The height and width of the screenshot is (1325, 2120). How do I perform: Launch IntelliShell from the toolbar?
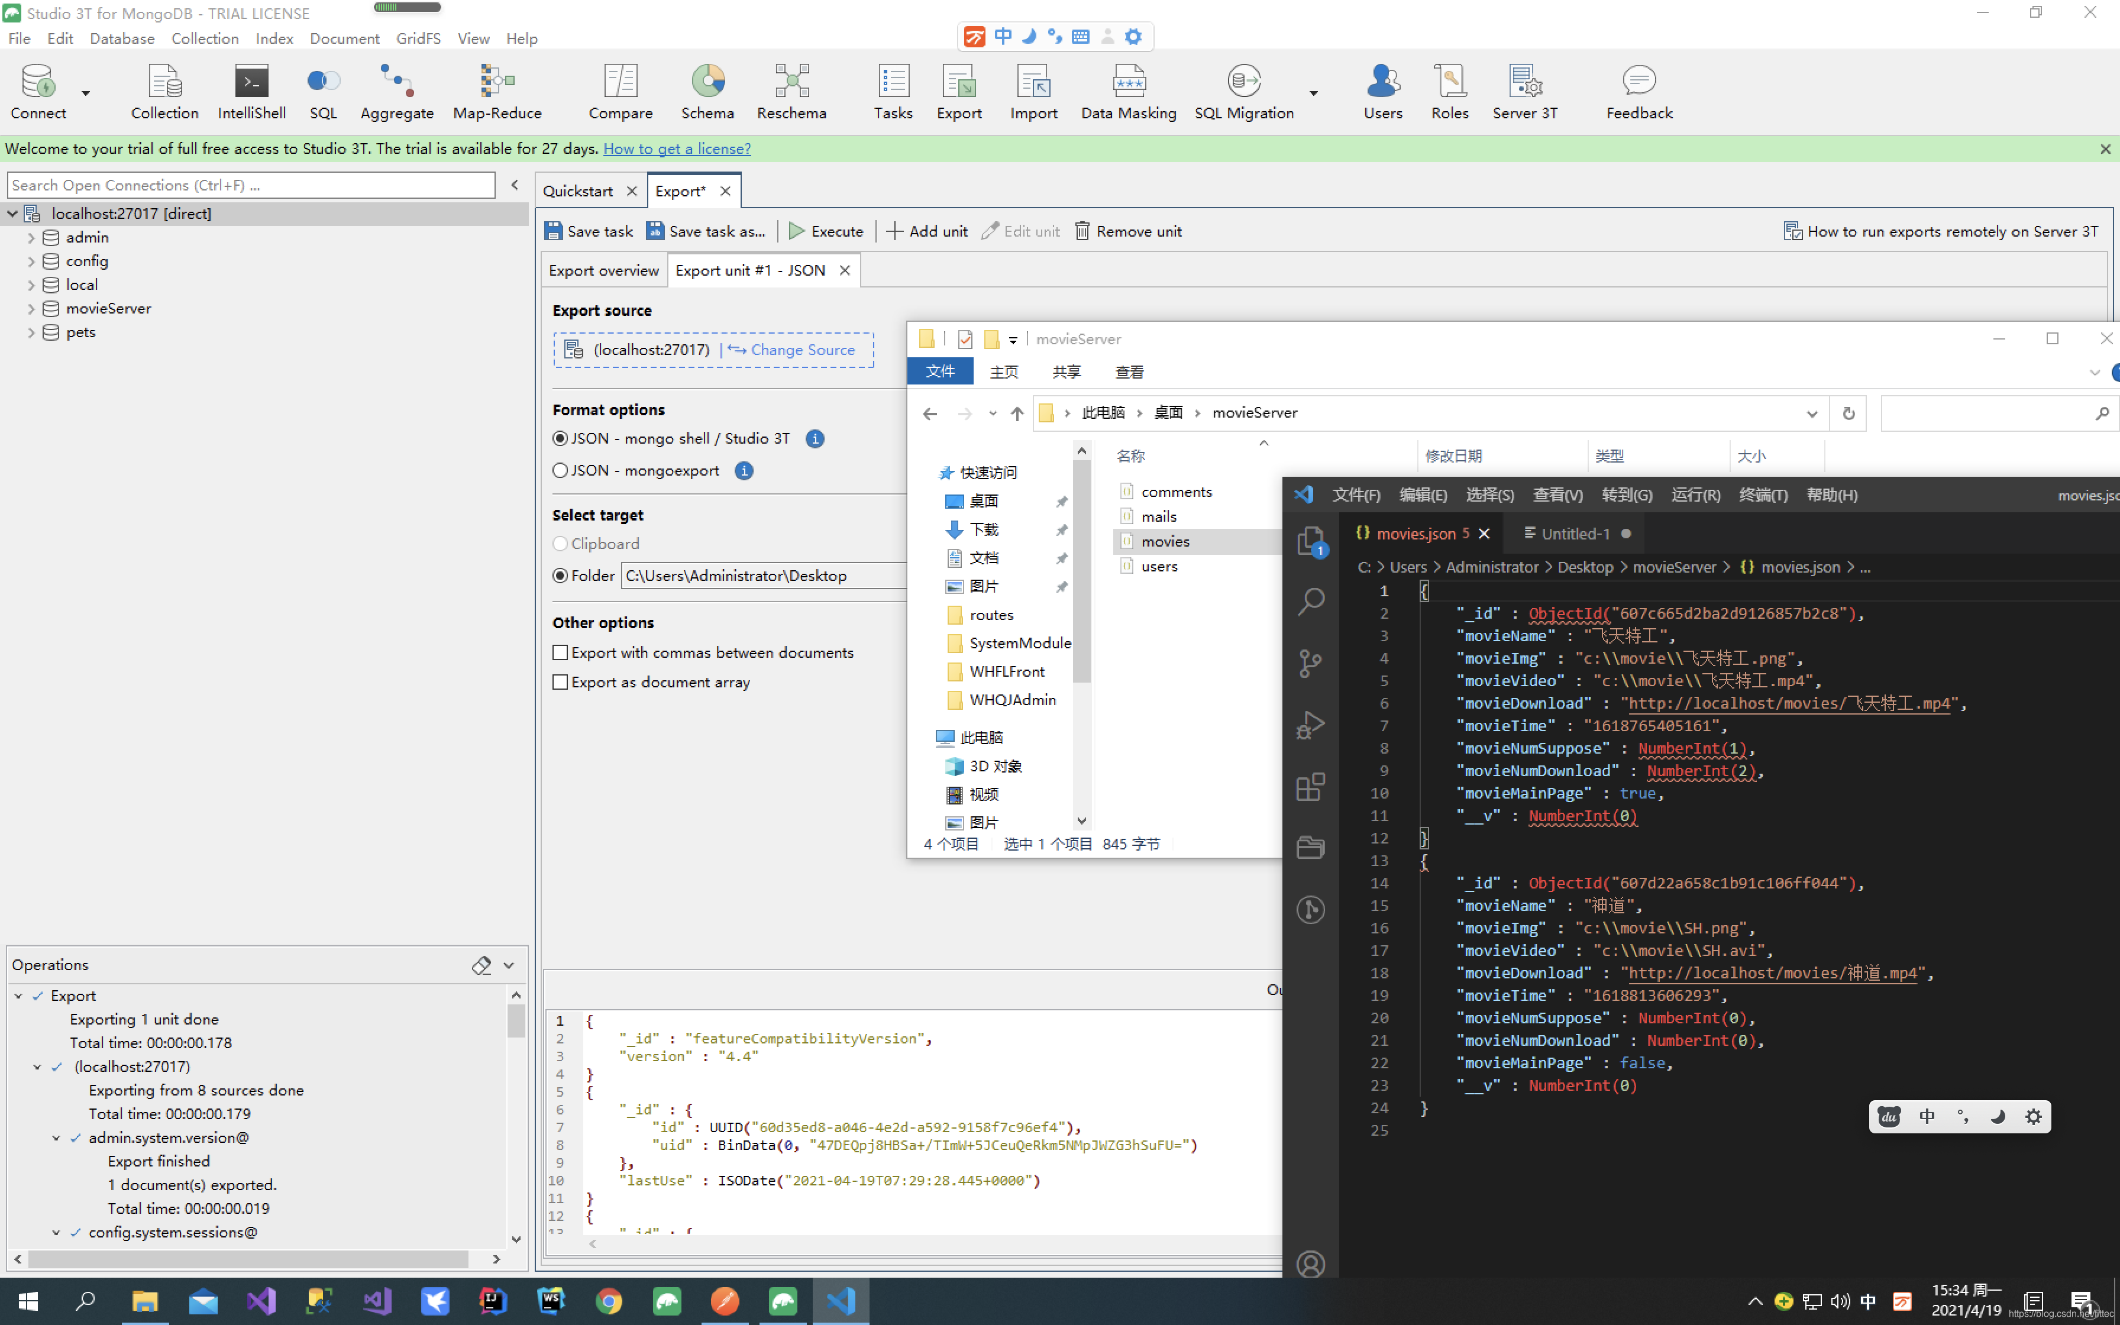(x=251, y=91)
